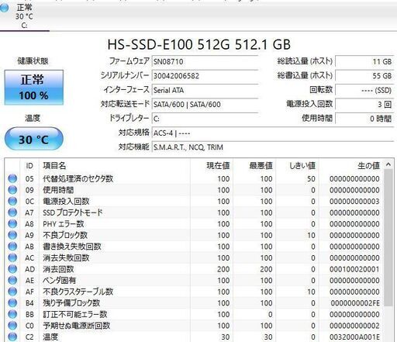Select the row name 代替処理済のセクタ数
This screenshot has width=397, height=342.
pyautogui.click(x=78, y=178)
